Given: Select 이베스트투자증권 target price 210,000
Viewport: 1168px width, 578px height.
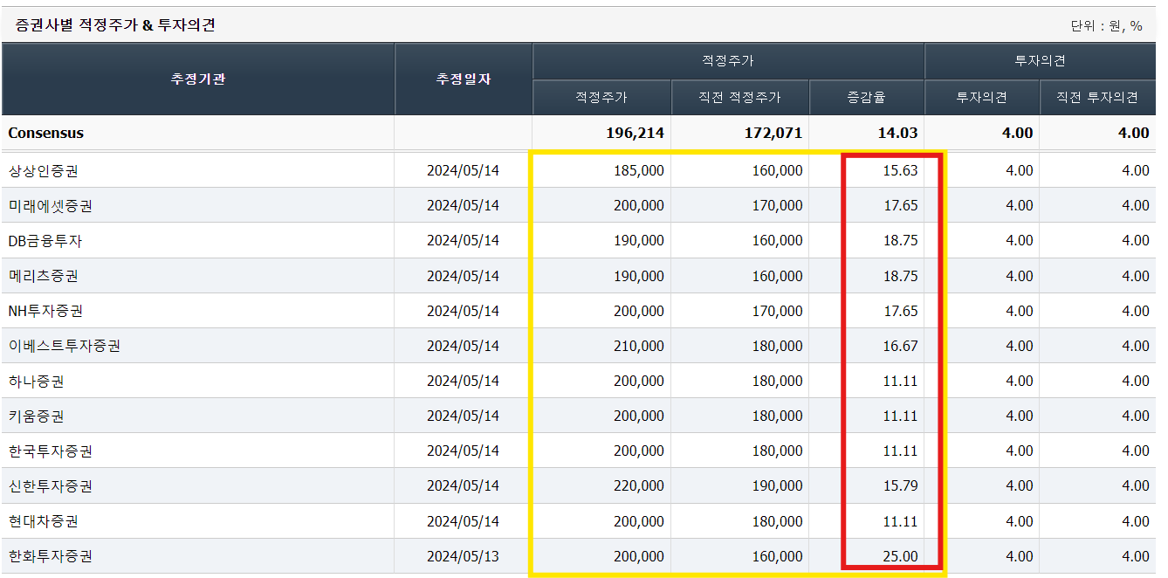Looking at the screenshot, I should (x=638, y=346).
